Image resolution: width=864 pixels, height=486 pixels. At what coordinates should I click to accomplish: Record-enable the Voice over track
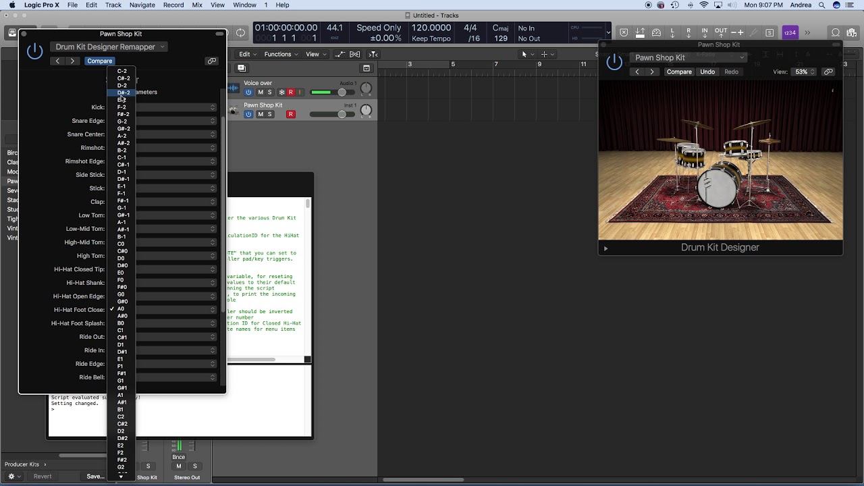coord(291,92)
